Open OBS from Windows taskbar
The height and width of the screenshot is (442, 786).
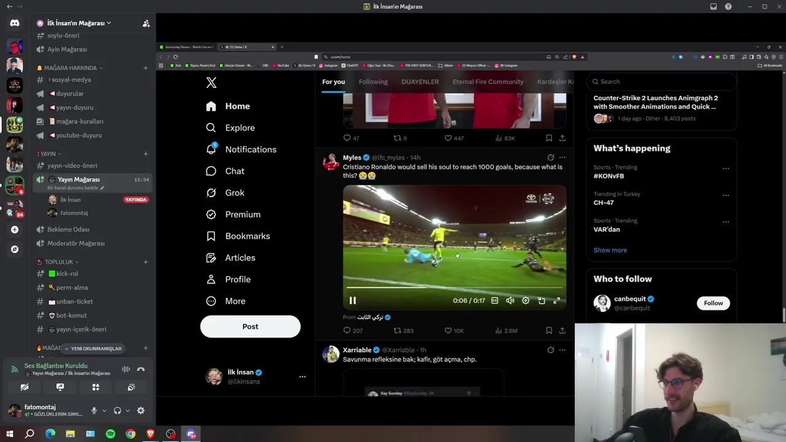[171, 434]
